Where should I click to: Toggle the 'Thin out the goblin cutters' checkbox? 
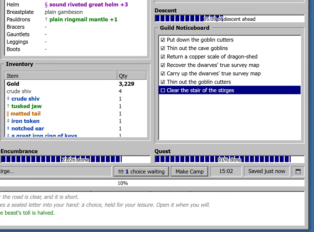pyautogui.click(x=163, y=82)
